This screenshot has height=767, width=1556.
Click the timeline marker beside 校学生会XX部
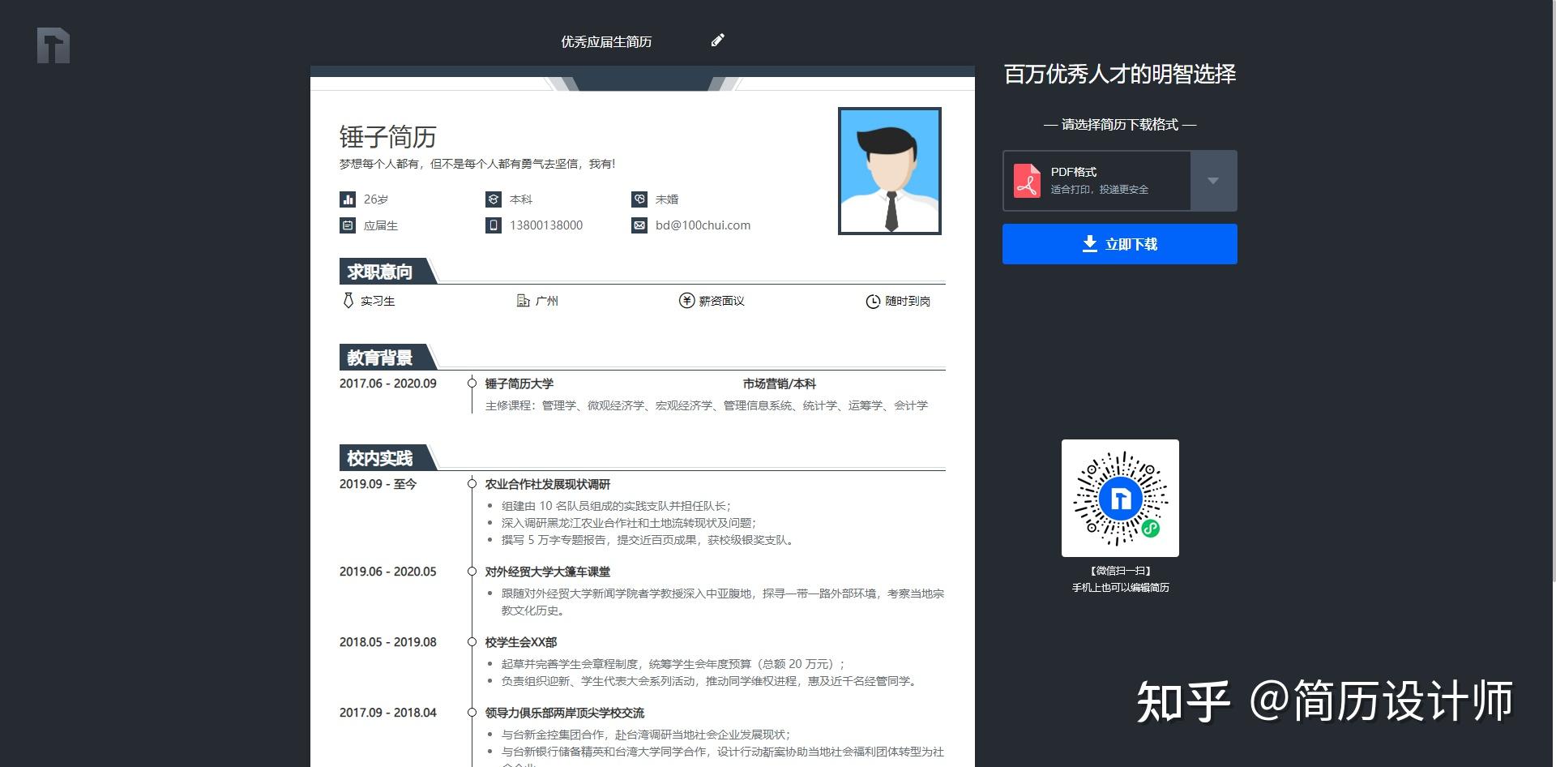coord(472,642)
